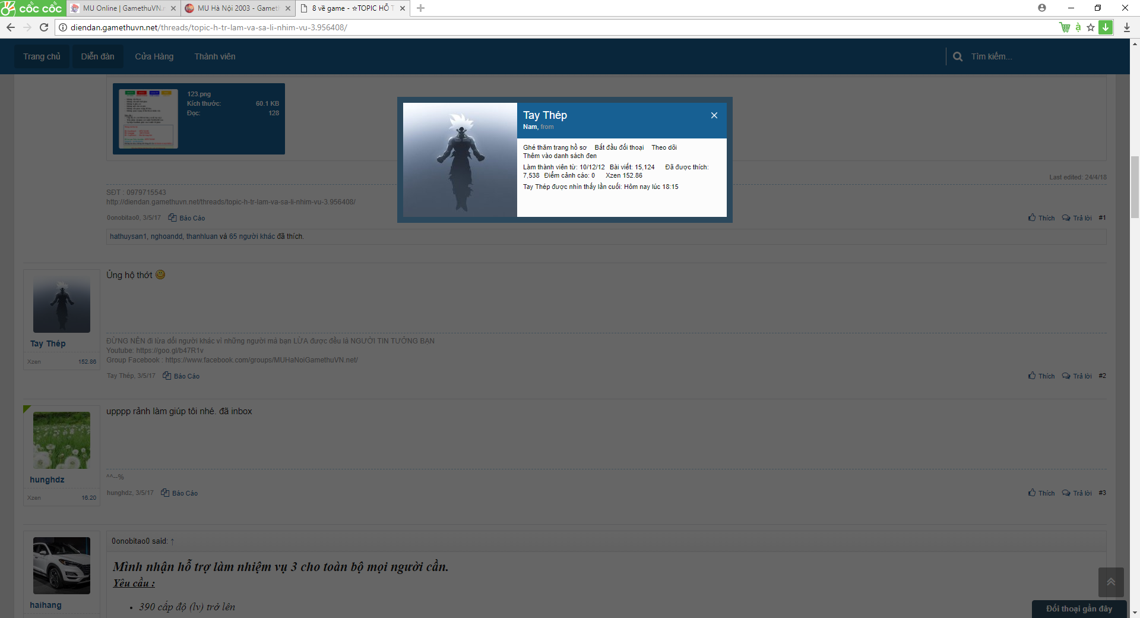Screen dimensions: 1140x618
Task: Click Ghé thăm trang hồ sơ link
Action: click(555, 147)
